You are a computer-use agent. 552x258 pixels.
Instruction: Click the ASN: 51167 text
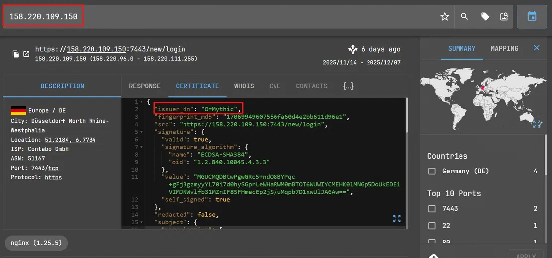pyautogui.click(x=28, y=159)
